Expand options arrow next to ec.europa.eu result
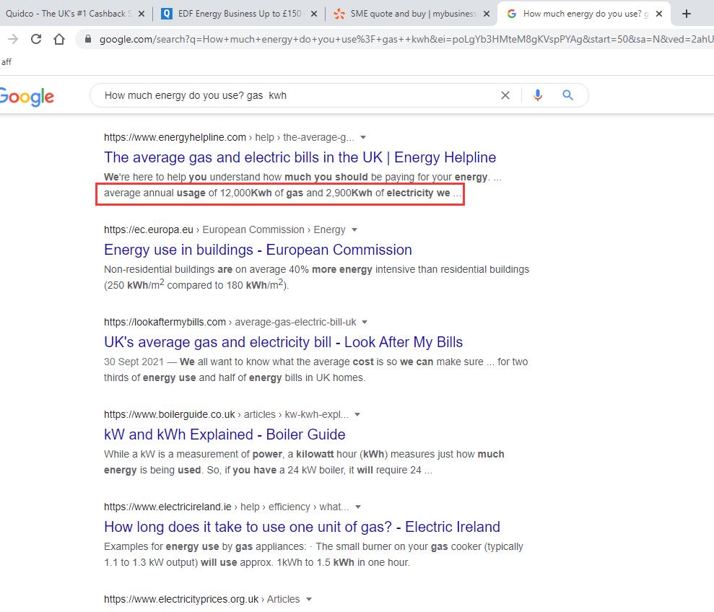The image size is (714, 612). [354, 229]
